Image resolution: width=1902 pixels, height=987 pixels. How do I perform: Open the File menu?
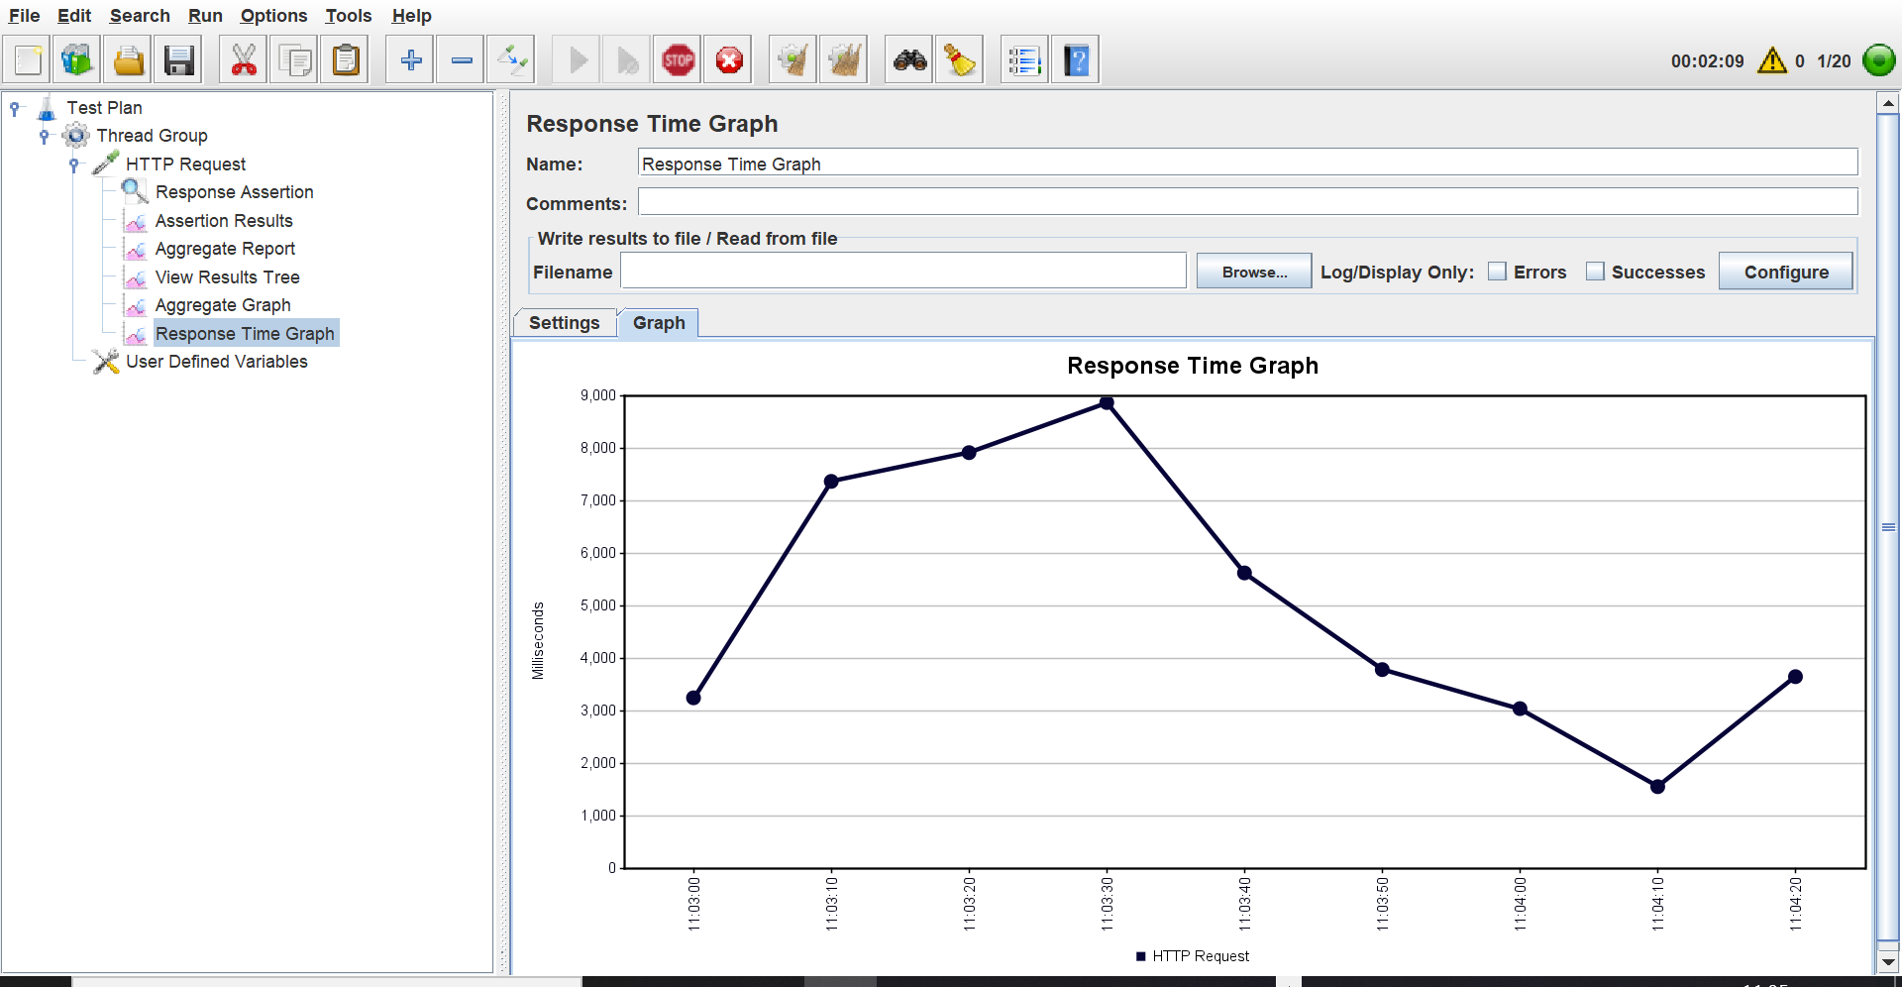[24, 16]
